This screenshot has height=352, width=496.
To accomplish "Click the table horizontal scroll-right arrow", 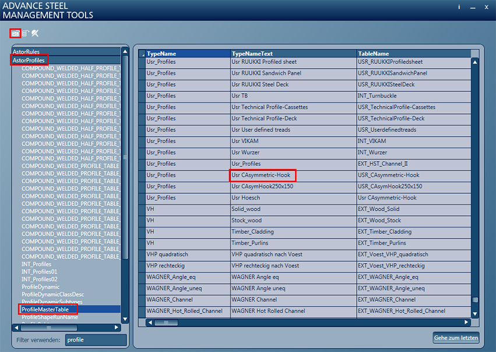I will click(x=466, y=322).
